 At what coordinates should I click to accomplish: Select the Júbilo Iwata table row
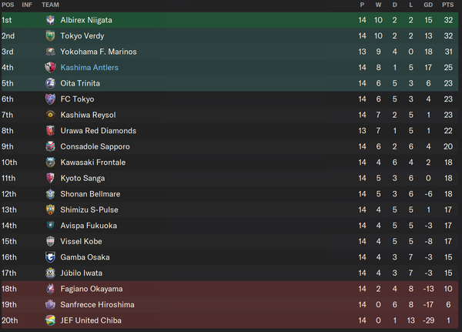(229, 273)
